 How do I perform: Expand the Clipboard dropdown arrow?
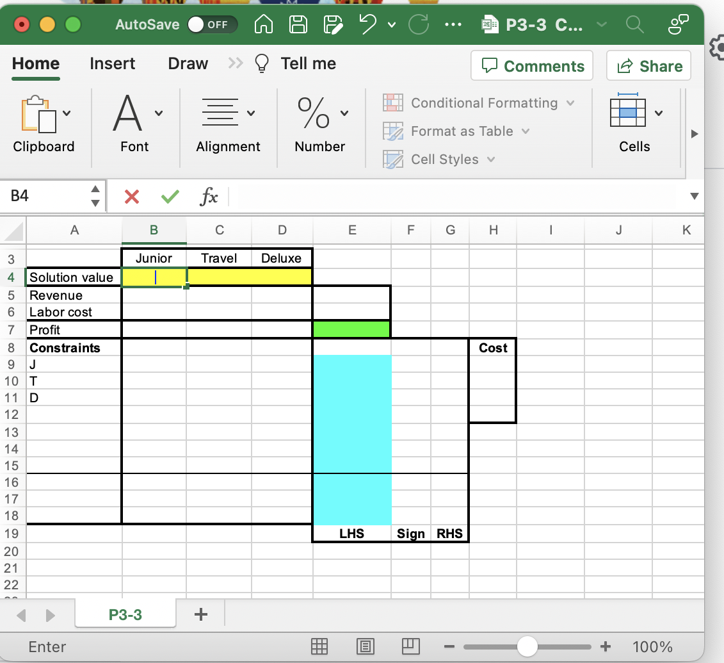pos(67,113)
